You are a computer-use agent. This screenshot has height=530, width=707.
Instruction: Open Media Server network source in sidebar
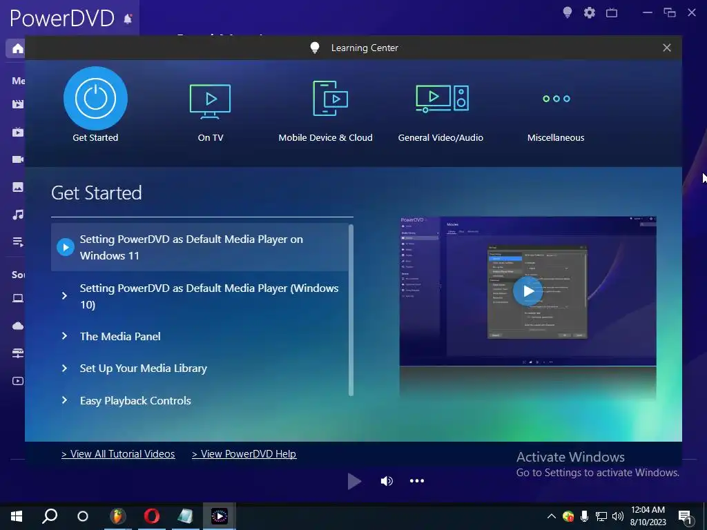17,353
